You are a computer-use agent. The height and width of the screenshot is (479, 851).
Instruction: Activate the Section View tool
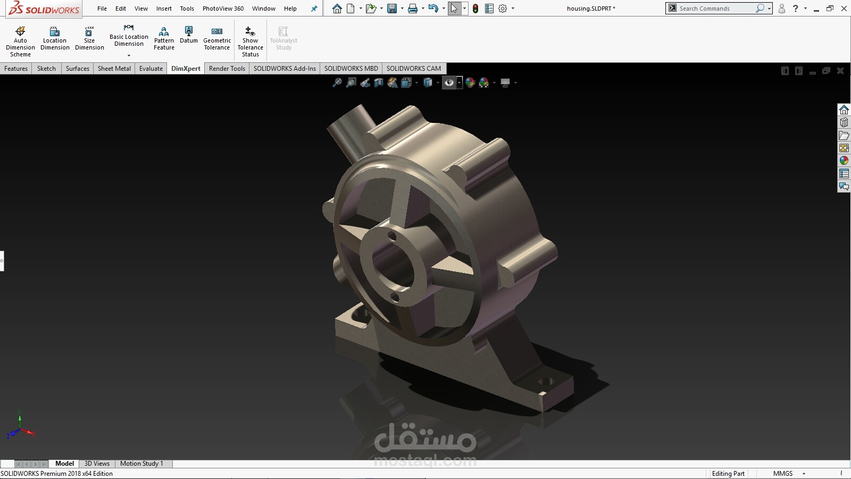pos(379,82)
